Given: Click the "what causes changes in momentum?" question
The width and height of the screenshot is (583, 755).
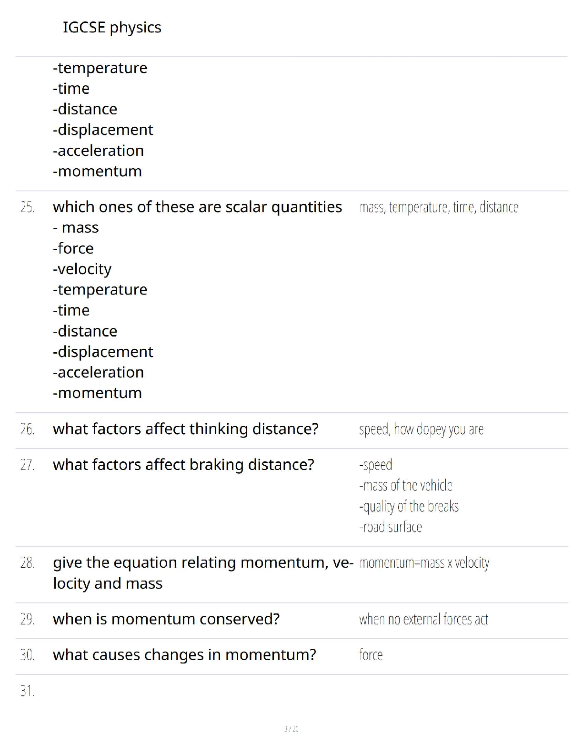Looking at the screenshot, I should click(184, 655).
